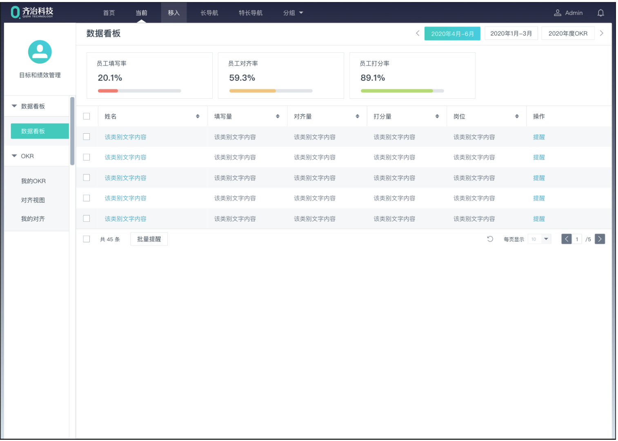Image resolution: width=618 pixels, height=441 pixels.
Task: Sort by 岗位 column
Action: [517, 116]
